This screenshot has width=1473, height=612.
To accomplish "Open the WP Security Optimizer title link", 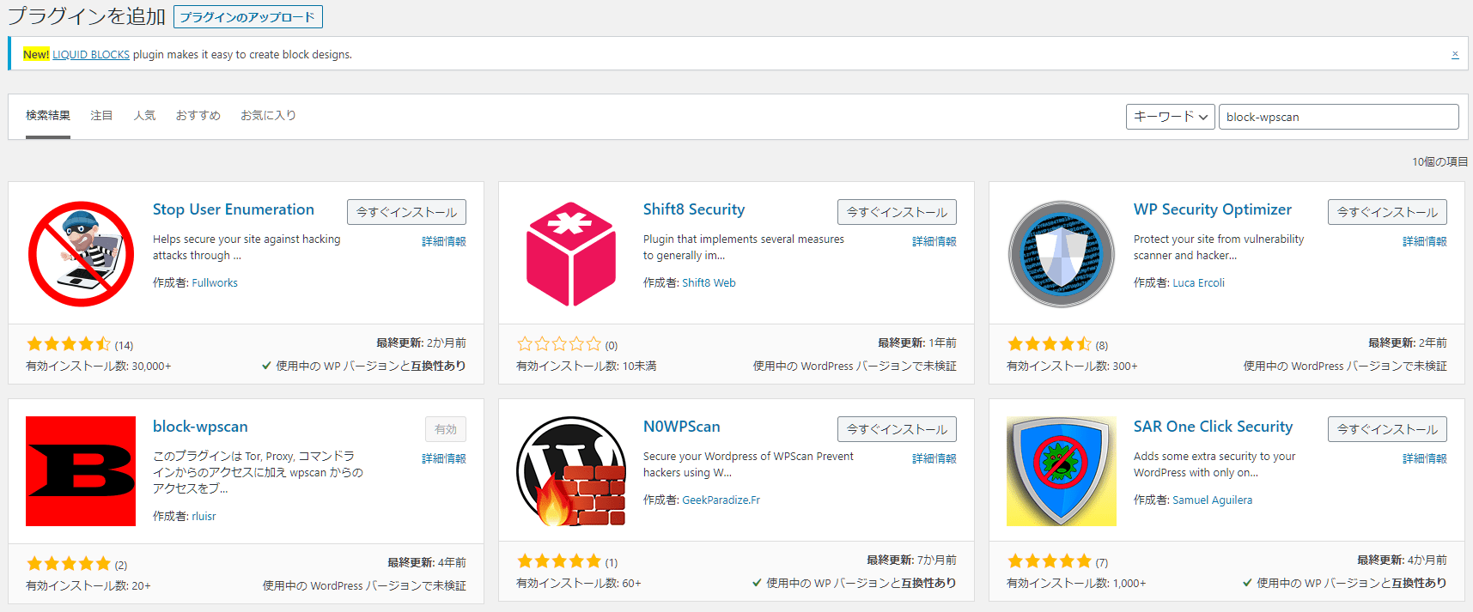I will pyautogui.click(x=1213, y=209).
